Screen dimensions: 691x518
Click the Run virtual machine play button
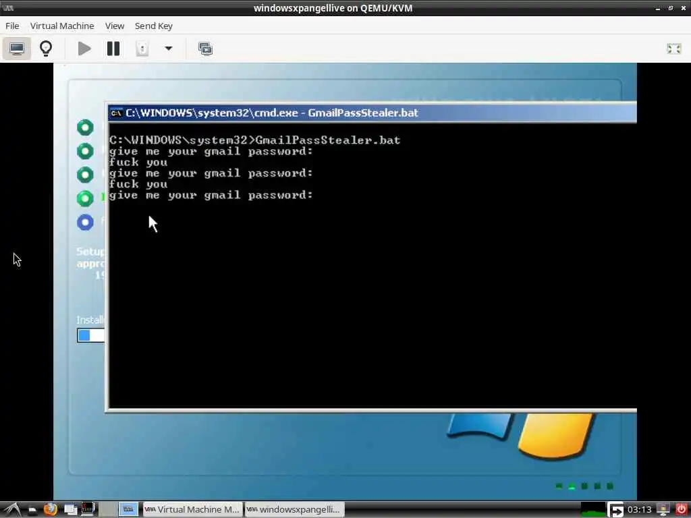click(x=84, y=49)
